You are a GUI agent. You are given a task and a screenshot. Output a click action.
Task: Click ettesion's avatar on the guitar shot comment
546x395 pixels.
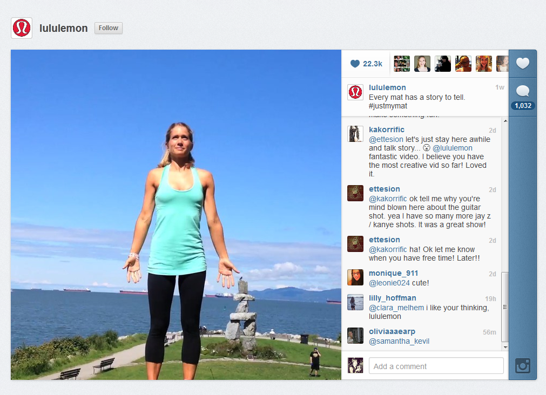[x=355, y=194]
